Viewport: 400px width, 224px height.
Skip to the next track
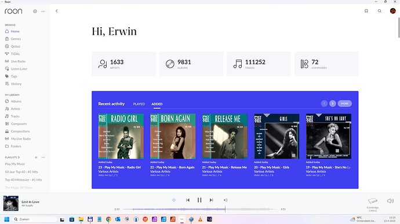pos(211,200)
